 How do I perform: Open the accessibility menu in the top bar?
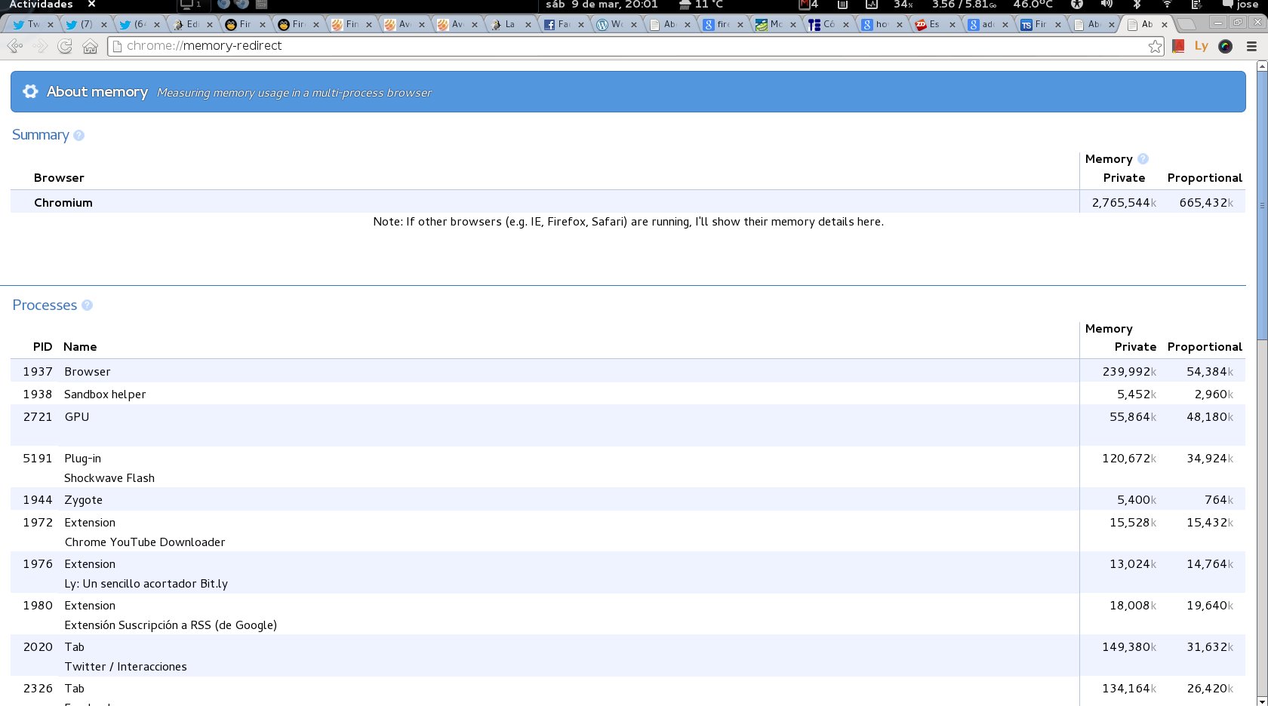click(x=1077, y=4)
